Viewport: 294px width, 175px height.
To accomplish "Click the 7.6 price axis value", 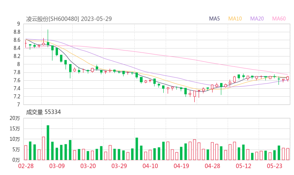I will pyautogui.click(x=17, y=80).
